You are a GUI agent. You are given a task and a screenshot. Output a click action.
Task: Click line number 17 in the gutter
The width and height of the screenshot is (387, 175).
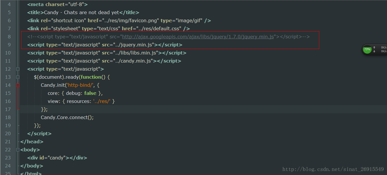[8, 109]
